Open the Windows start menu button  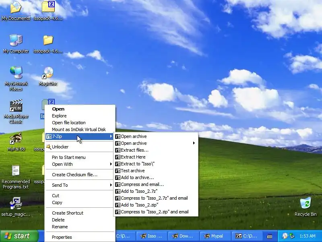point(19,236)
